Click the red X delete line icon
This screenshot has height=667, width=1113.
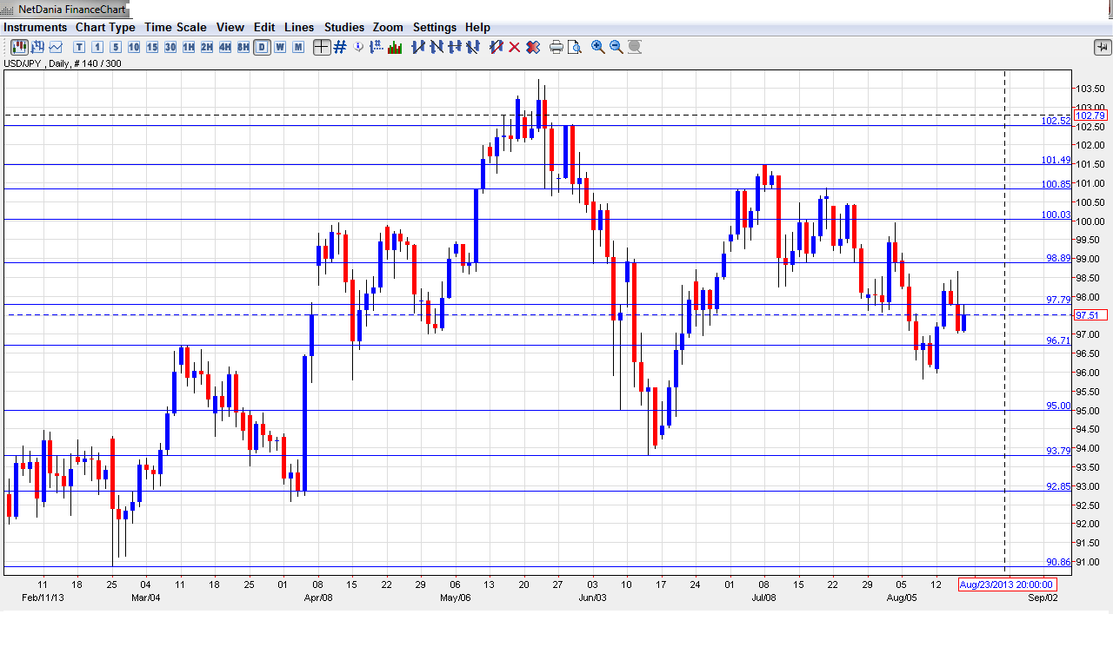click(514, 47)
